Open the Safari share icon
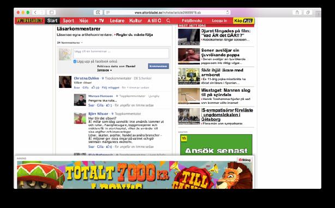 point(297,13)
